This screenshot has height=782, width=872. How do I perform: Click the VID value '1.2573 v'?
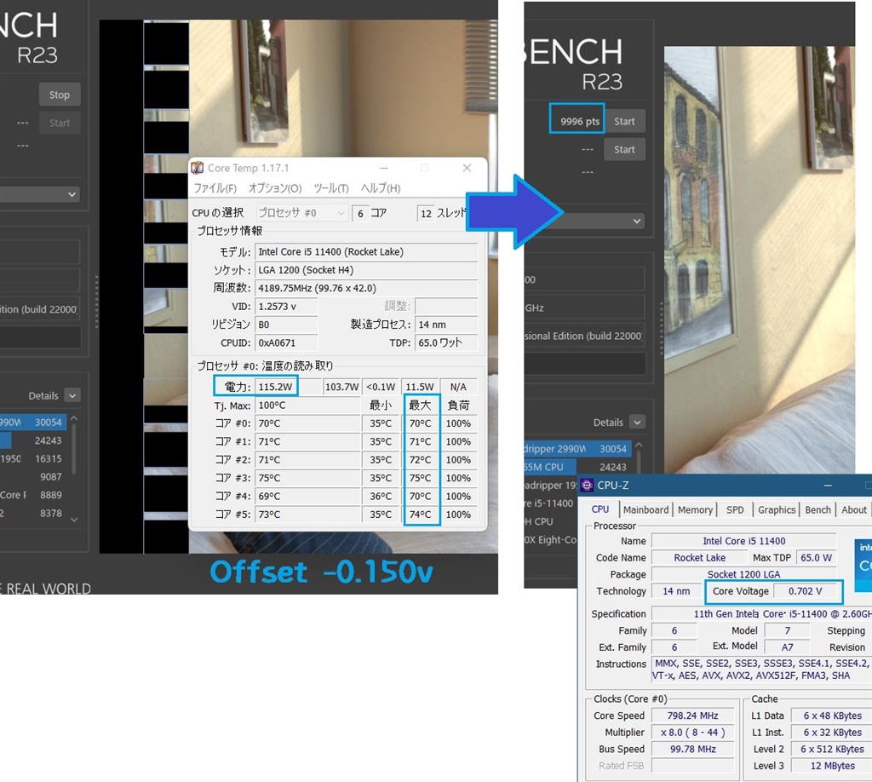[x=286, y=307]
